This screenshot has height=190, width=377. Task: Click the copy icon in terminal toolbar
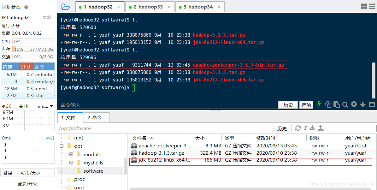click(328, 104)
